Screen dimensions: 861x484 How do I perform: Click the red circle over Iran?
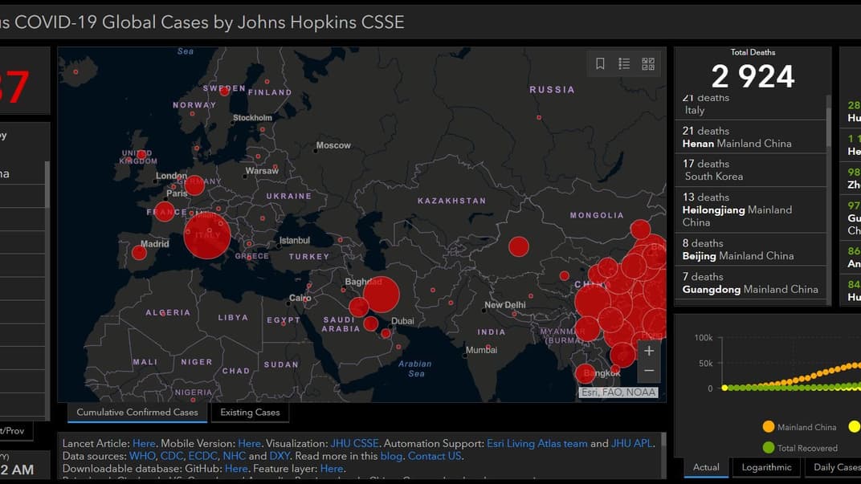pyautogui.click(x=381, y=295)
